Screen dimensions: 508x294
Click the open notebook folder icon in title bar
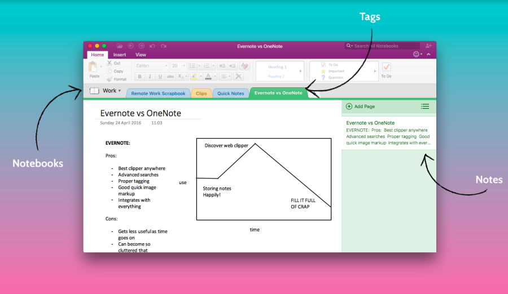coord(120,46)
